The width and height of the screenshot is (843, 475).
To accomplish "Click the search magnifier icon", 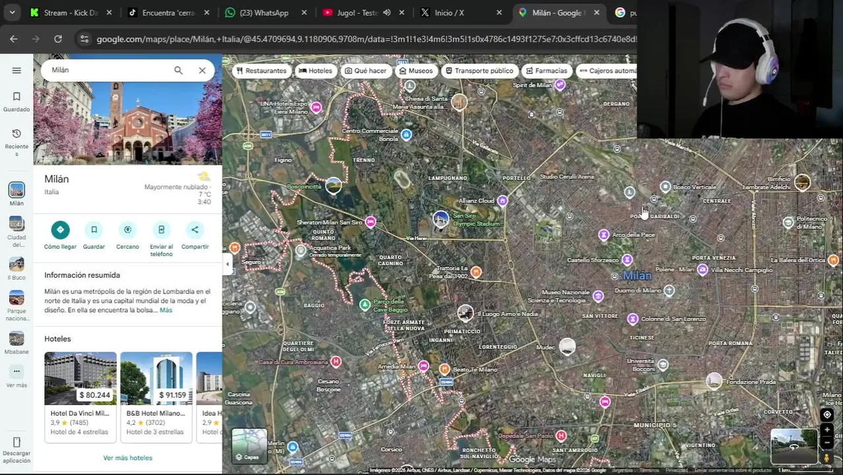I will tap(178, 70).
